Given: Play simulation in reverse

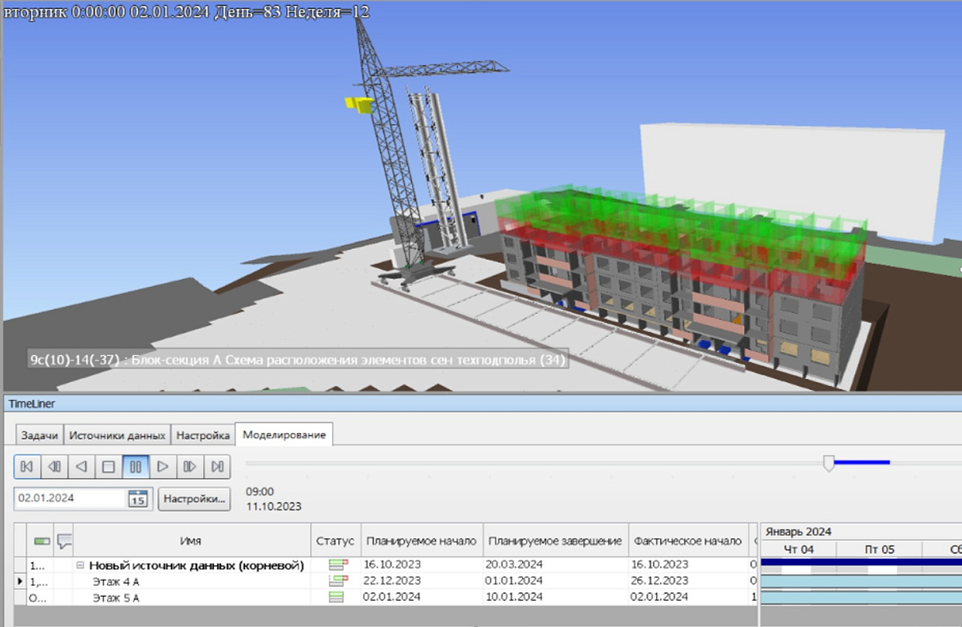Looking at the screenshot, I should (81, 467).
